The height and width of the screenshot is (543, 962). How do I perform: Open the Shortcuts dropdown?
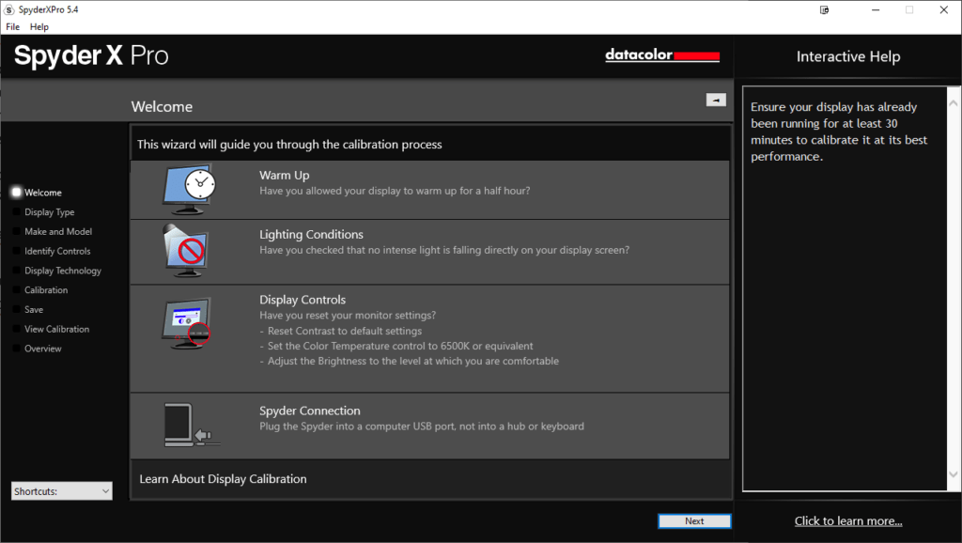tap(62, 490)
